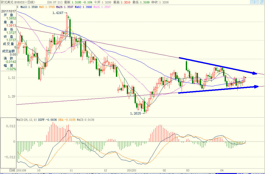The image size is (265, 174).
Task: Click the 欧元美元(EURUSD) chart title
Action: coord(13,2)
